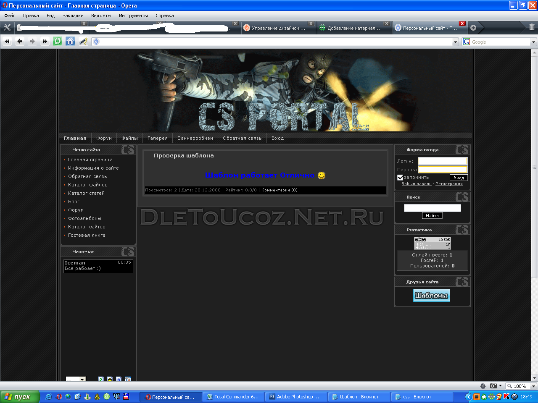
Task: Open Фотоальбомы in site menu
Action: tap(84, 218)
